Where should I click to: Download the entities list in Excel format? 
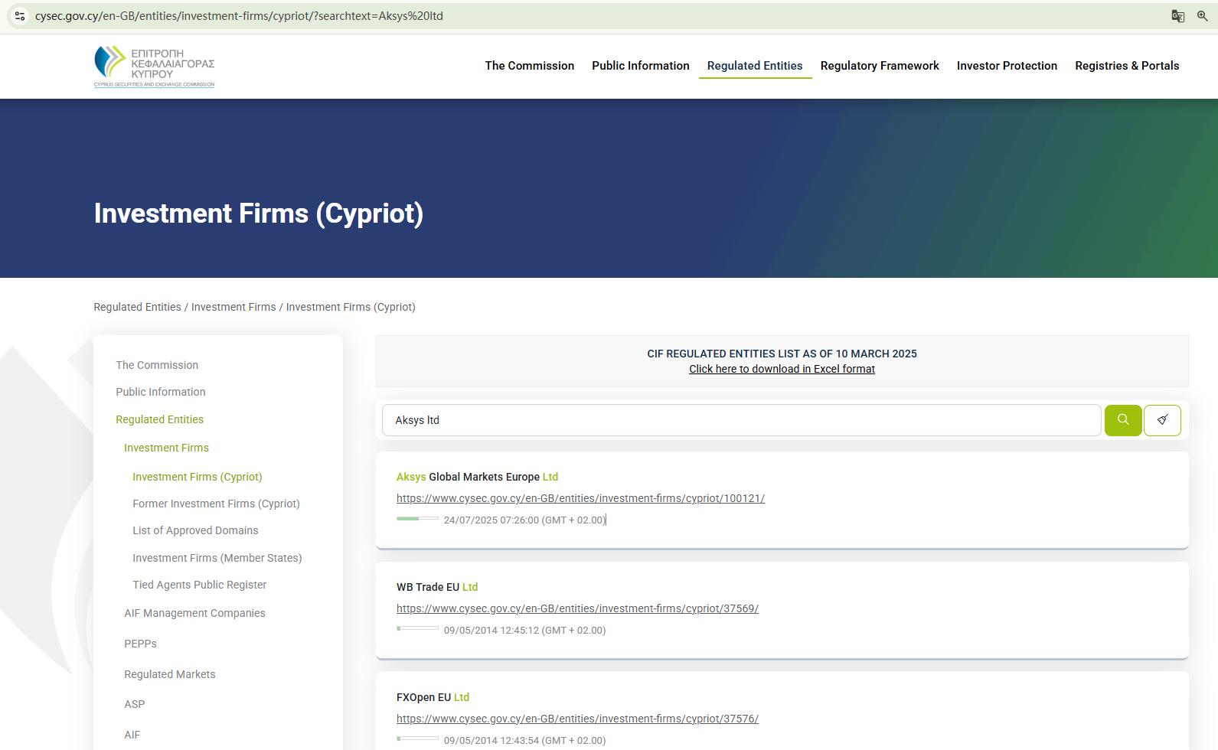782,369
